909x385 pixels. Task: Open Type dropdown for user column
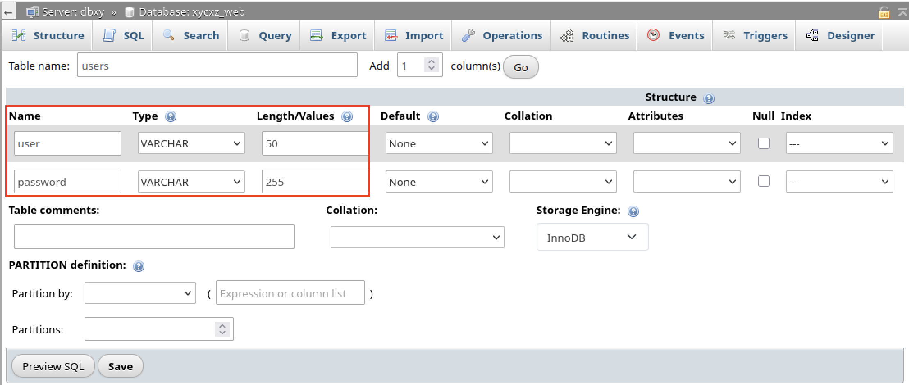click(191, 143)
